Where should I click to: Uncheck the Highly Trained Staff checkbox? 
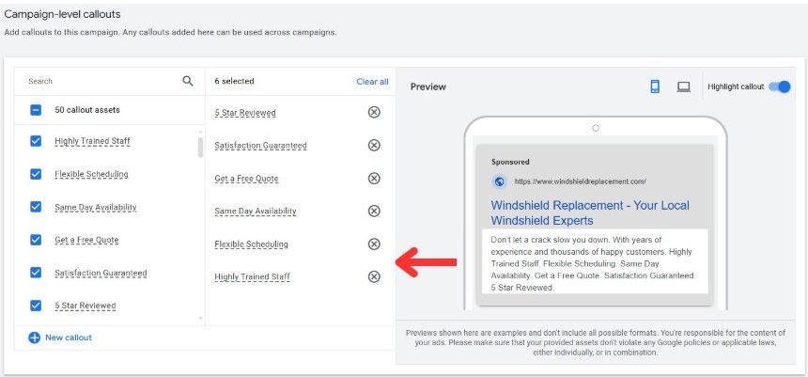tap(36, 141)
